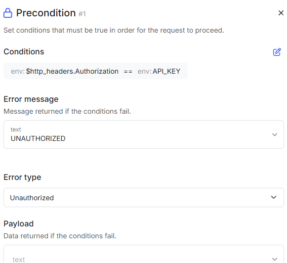Expand the Error message field chevron
This screenshot has width=287, height=263.
[275, 134]
